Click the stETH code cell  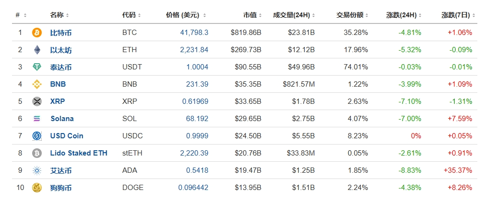point(132,153)
